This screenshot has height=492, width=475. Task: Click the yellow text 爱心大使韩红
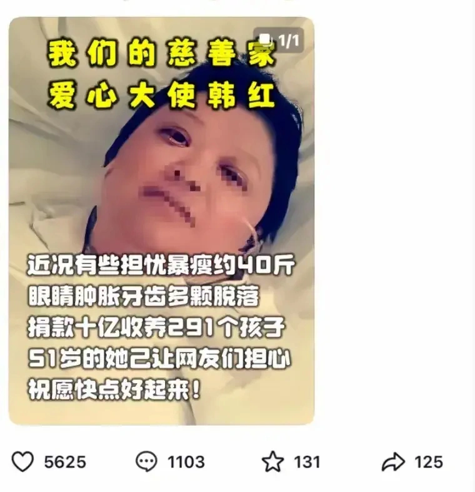[x=162, y=95]
